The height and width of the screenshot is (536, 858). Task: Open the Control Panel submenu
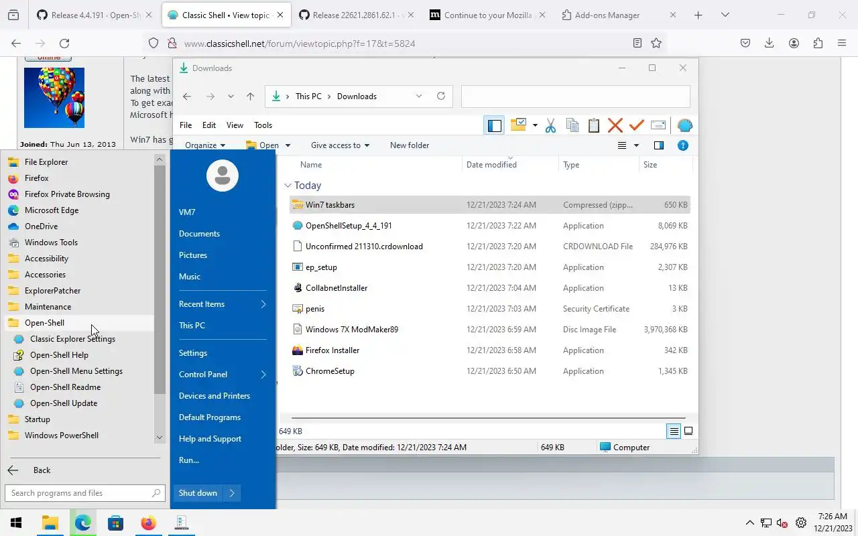pyautogui.click(x=223, y=375)
